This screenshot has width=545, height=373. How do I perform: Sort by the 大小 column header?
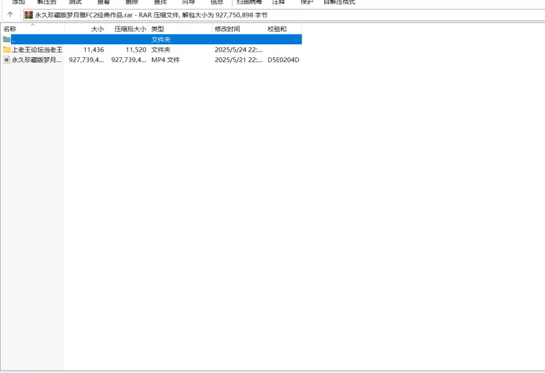click(85, 29)
